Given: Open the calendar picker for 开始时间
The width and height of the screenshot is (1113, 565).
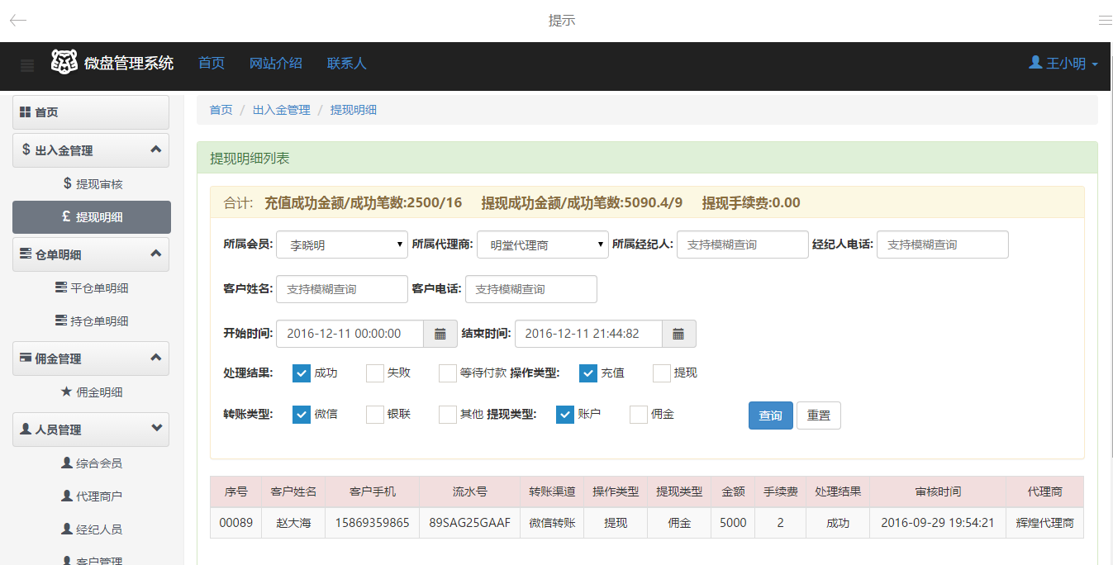Looking at the screenshot, I should pos(440,334).
